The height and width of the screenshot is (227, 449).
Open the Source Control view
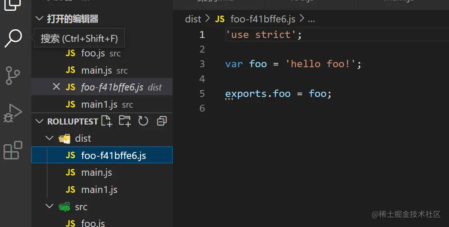coord(13,76)
